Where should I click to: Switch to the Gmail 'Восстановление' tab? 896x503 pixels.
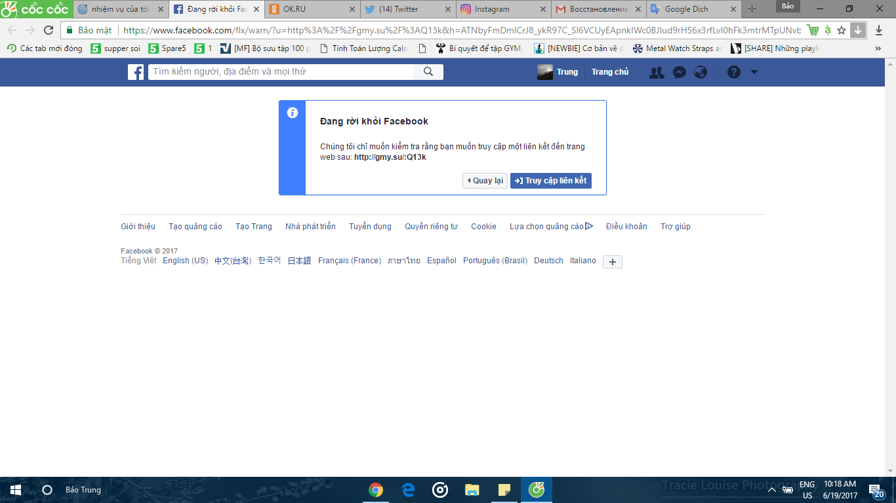(598, 9)
